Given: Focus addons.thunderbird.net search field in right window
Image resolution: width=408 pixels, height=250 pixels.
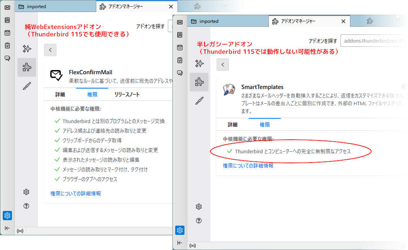Looking at the screenshot, I should [374, 41].
